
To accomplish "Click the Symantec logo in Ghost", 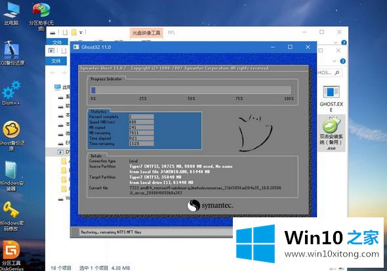I will click(x=210, y=206).
